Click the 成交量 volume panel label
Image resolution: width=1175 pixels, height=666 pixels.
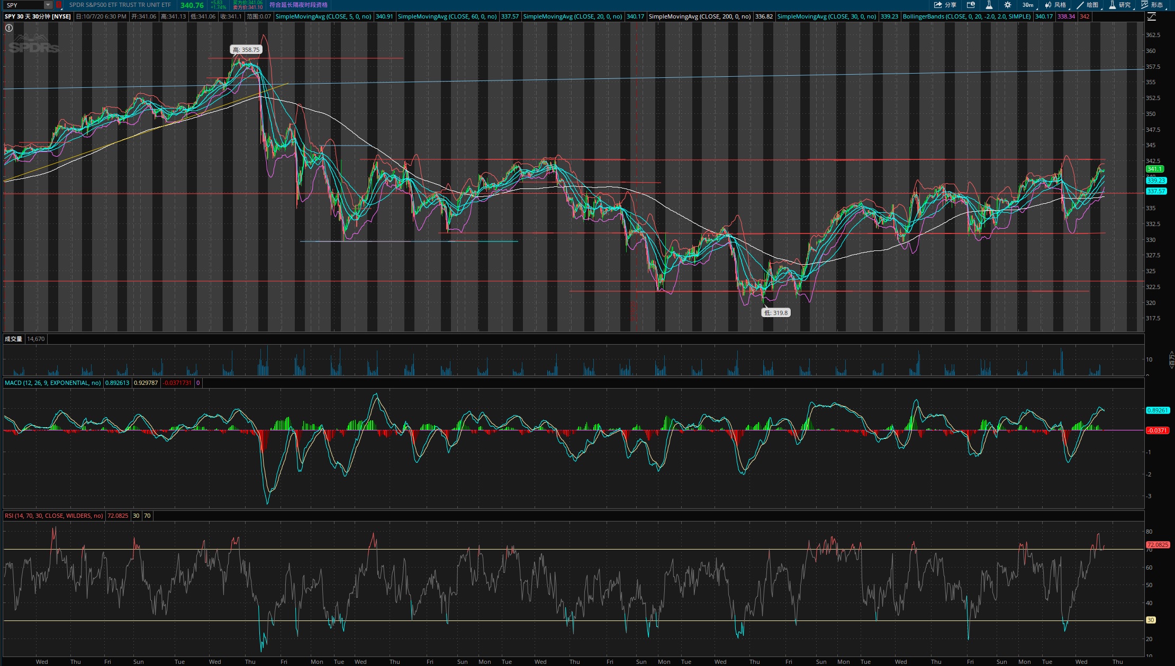tap(13, 339)
